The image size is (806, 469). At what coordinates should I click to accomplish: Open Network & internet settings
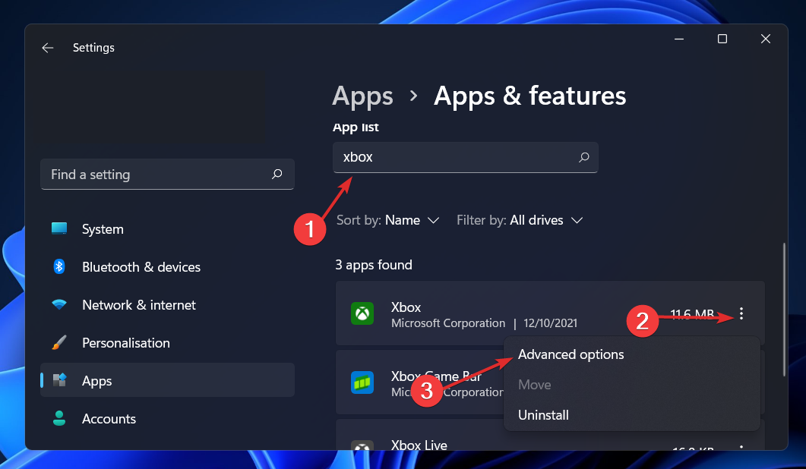(x=168, y=304)
